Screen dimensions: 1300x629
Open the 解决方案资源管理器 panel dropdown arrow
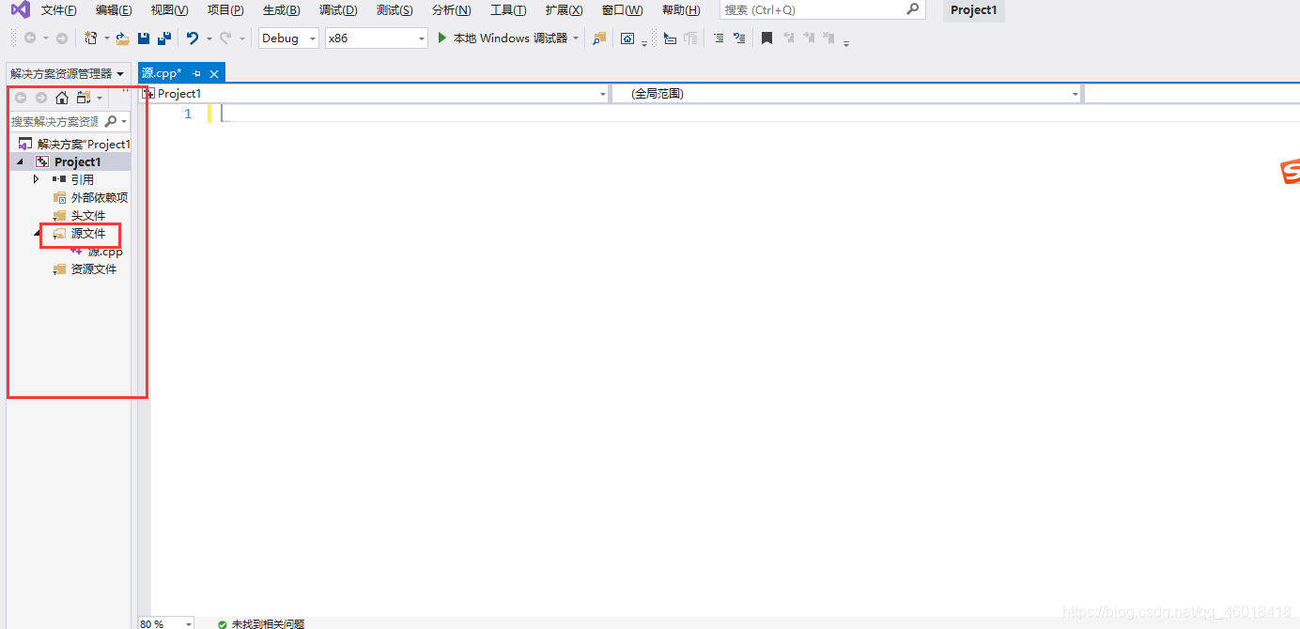pos(121,73)
